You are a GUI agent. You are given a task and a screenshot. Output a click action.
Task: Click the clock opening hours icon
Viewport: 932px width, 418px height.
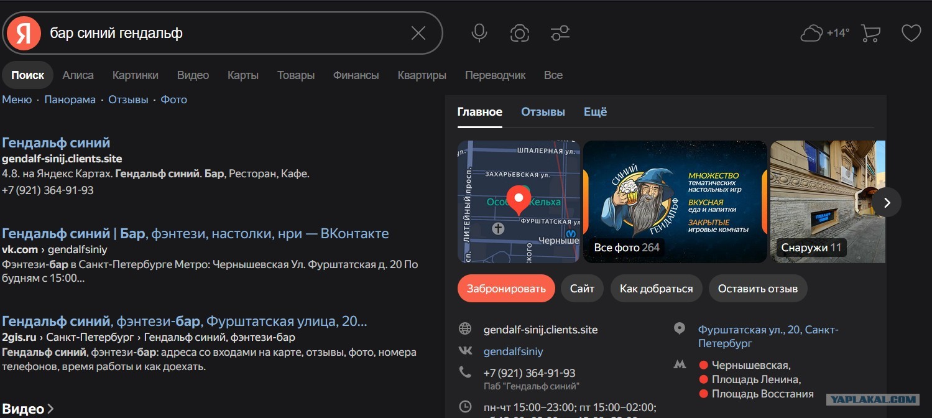click(x=465, y=407)
